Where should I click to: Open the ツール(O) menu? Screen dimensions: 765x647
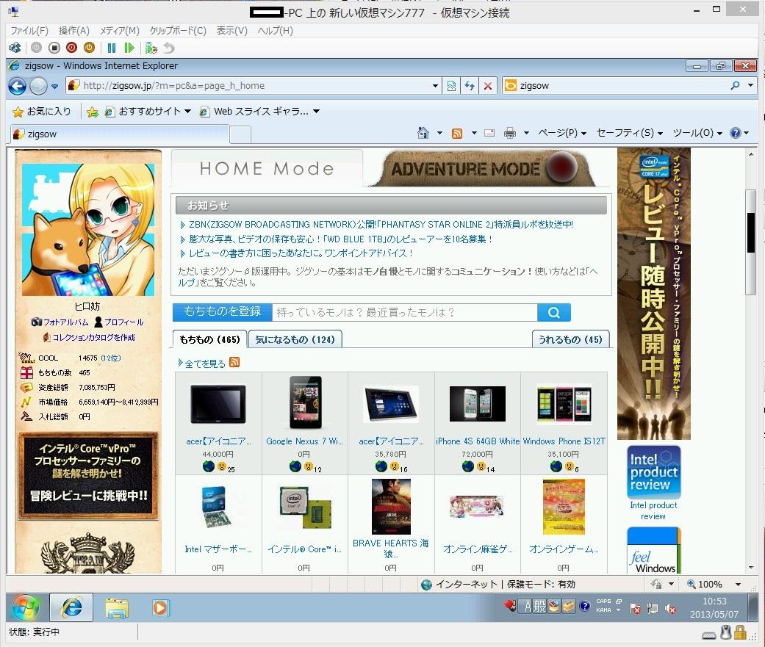(697, 133)
